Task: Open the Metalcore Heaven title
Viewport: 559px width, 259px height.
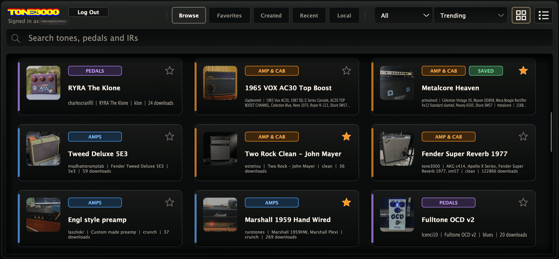Action: pos(450,88)
